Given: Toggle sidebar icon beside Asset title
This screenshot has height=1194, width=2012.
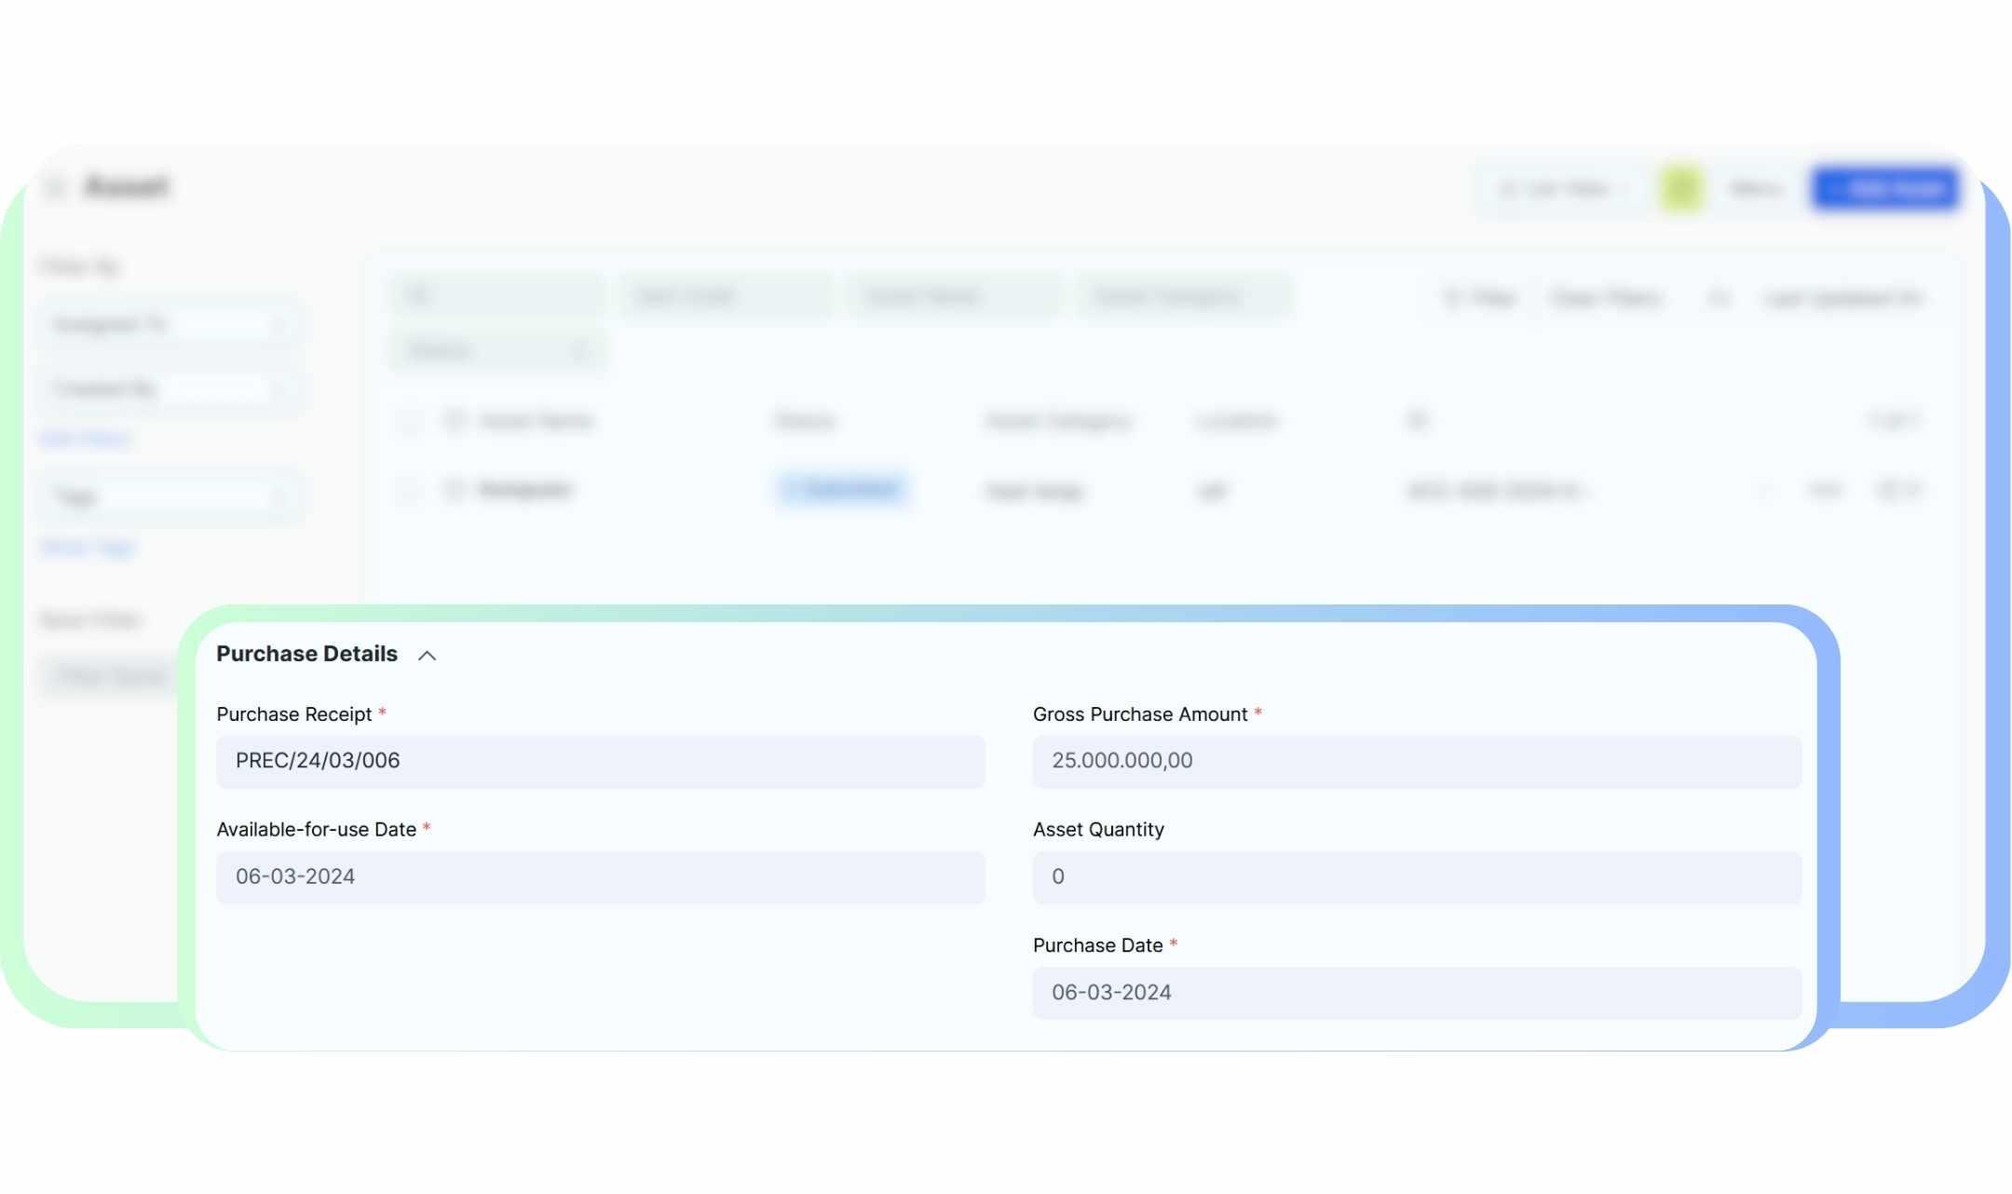Looking at the screenshot, I should pos(56,188).
